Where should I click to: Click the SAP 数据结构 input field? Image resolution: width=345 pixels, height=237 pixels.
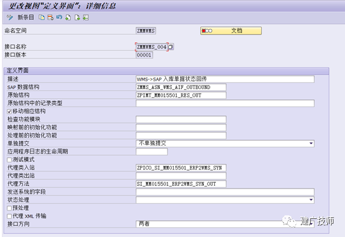point(181,87)
